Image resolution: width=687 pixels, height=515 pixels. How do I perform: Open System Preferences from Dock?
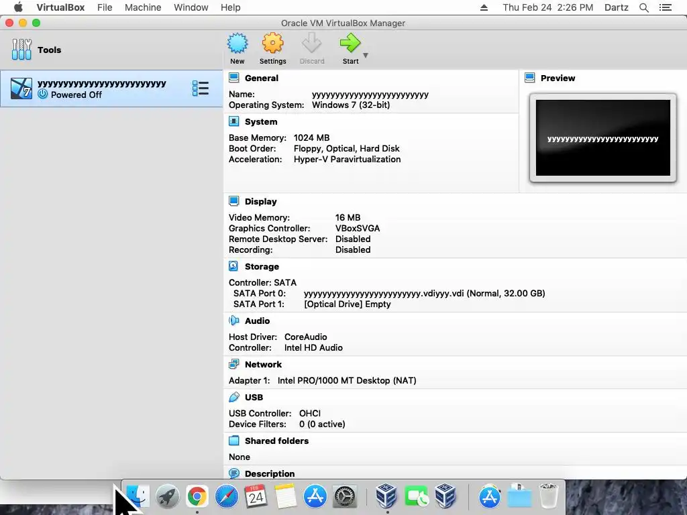[x=345, y=497]
